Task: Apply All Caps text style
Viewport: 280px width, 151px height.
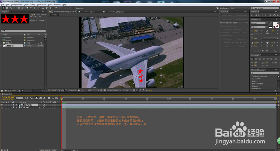Action: click(x=263, y=51)
